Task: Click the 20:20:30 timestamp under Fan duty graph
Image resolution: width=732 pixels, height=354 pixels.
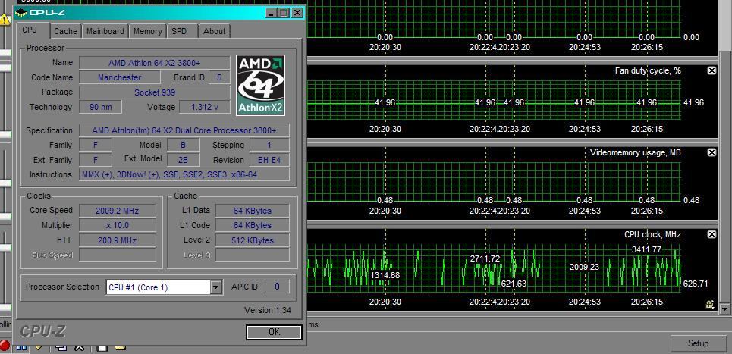Action: tap(385, 129)
